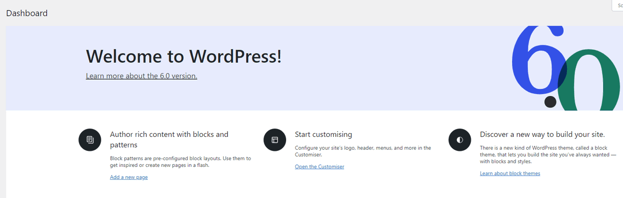The width and height of the screenshot is (623, 198).
Task: Click the 'Start customising' heading
Action: tap(323, 134)
